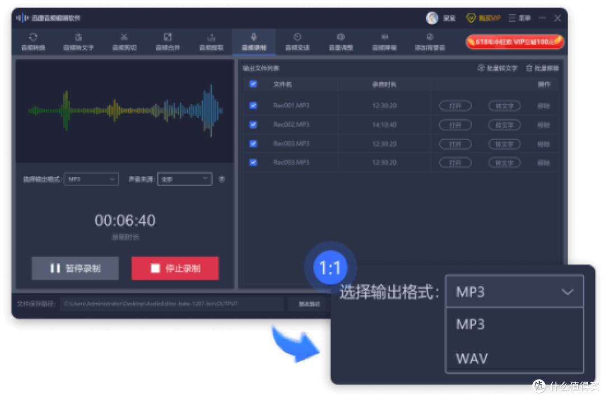Open the 音频转换 tab
The image size is (605, 399).
tap(33, 41)
